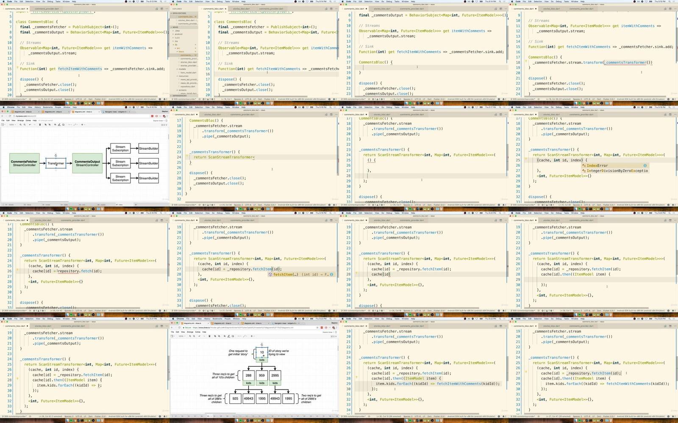
Task: Click Spotlight search icon in Explorer sidebar frame
Action: pyautogui.click(x=331, y=1)
